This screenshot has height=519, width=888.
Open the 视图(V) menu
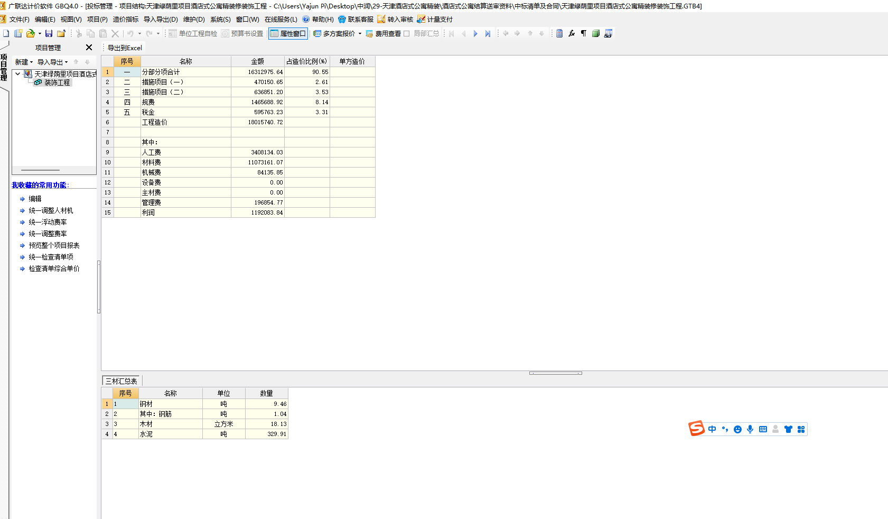coord(71,20)
